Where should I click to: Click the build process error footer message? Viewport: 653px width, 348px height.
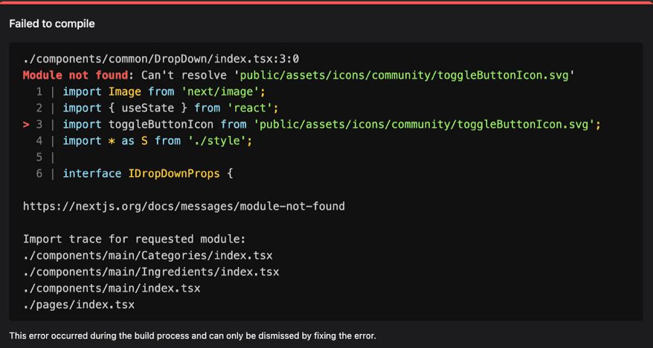click(193, 336)
